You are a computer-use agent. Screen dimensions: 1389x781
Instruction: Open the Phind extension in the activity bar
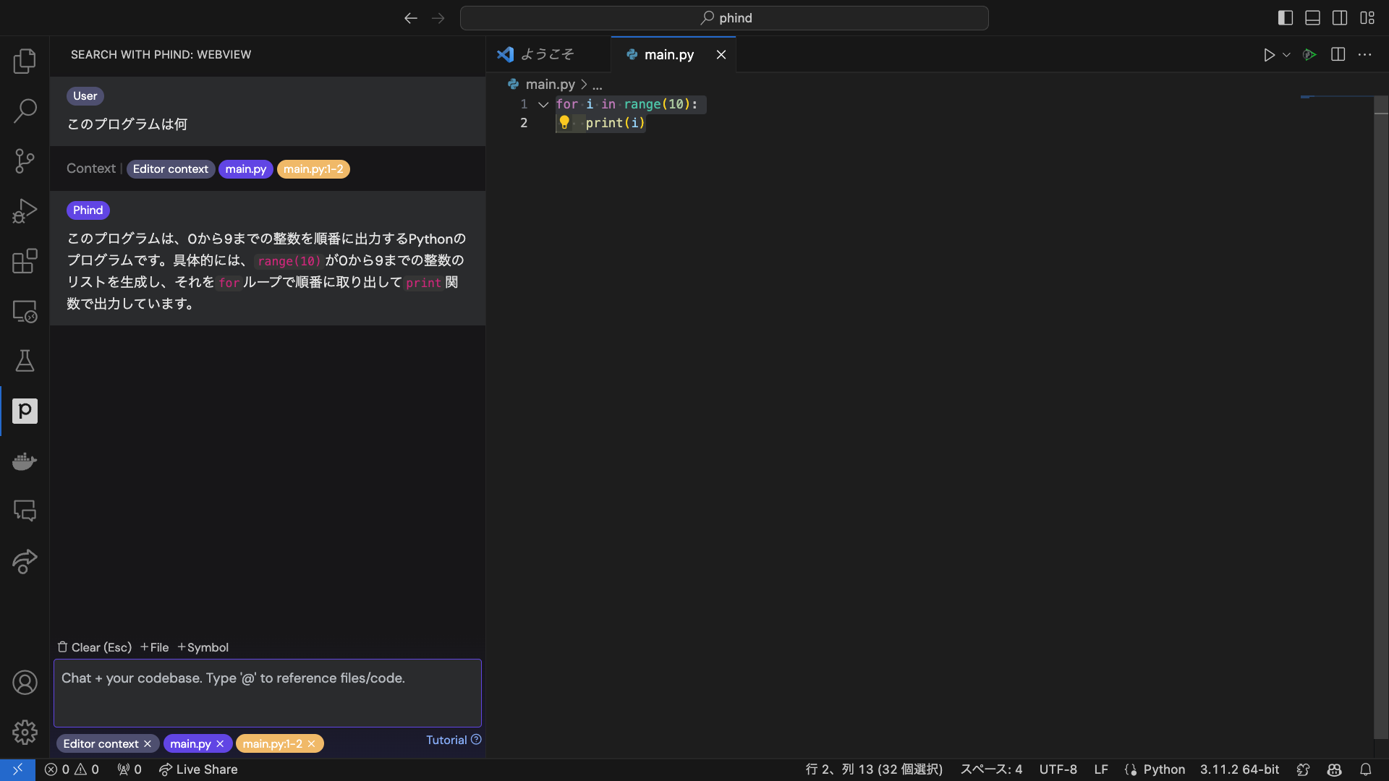[x=25, y=411]
